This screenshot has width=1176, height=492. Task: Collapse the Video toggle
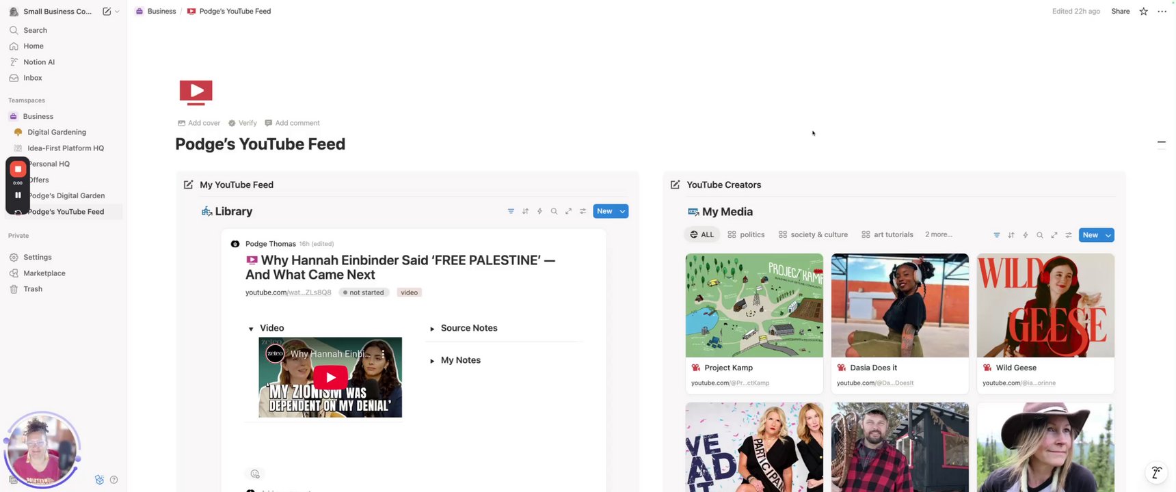pyautogui.click(x=251, y=329)
